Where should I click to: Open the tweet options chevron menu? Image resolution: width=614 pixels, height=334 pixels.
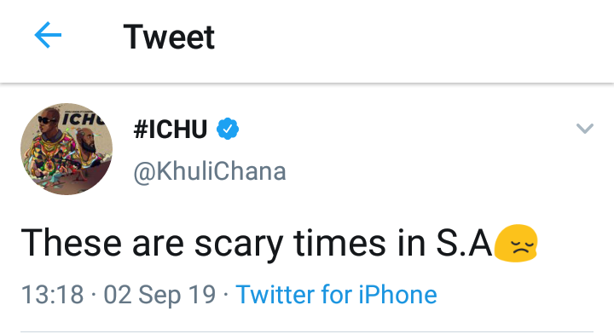pos(585,129)
